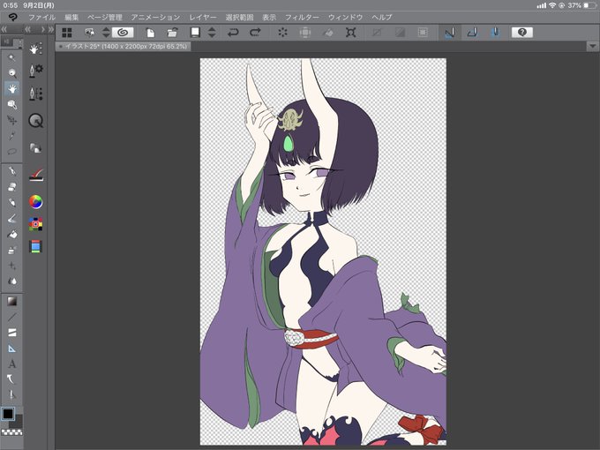Open the red checkmark palette icon
The height and width of the screenshot is (450, 600).
coord(35,175)
